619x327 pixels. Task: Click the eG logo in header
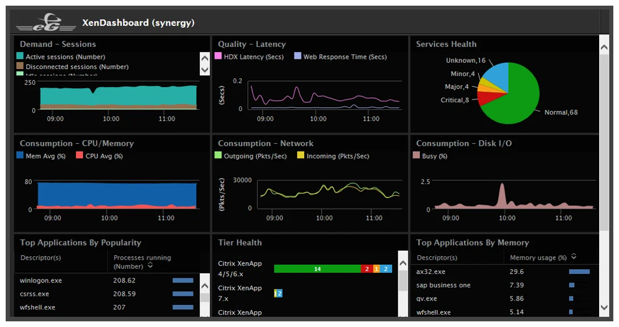click(46, 22)
